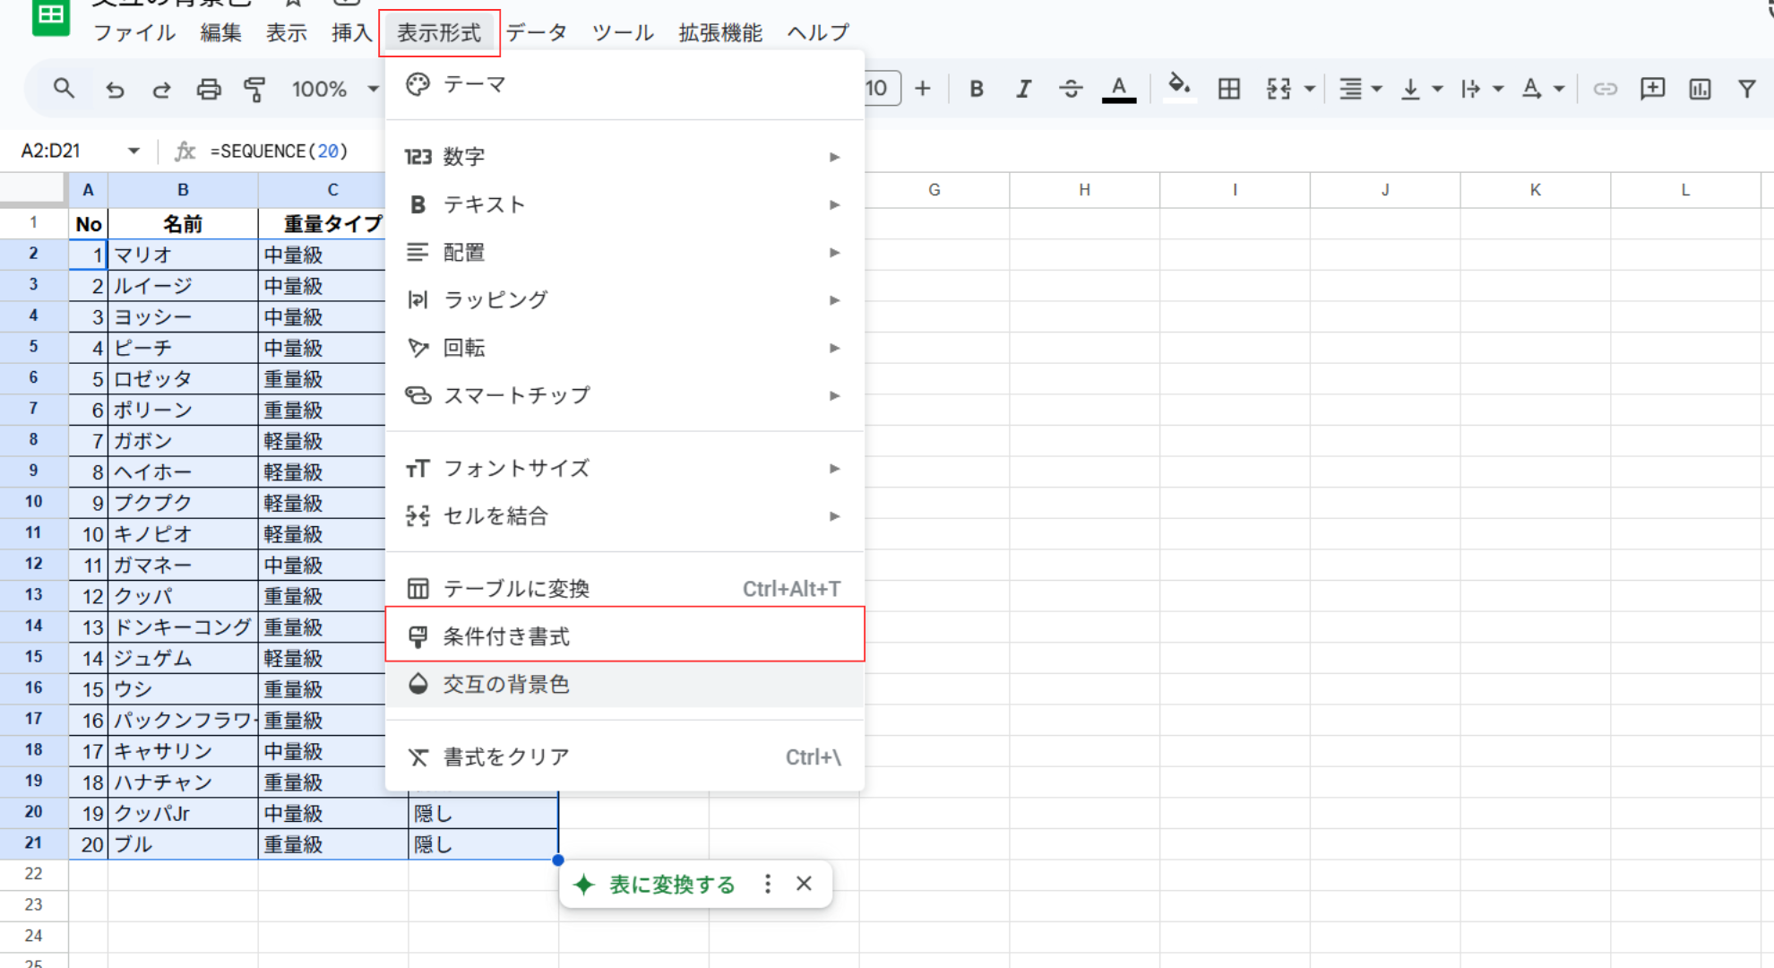This screenshot has height=968, width=1774.
Task: Click the insert comment icon
Action: tap(1652, 89)
